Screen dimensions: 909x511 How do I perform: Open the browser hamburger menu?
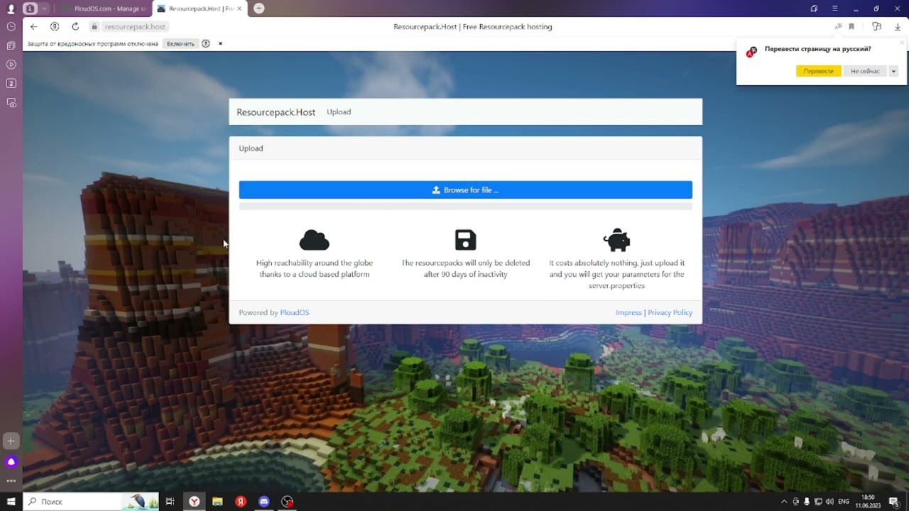point(835,9)
